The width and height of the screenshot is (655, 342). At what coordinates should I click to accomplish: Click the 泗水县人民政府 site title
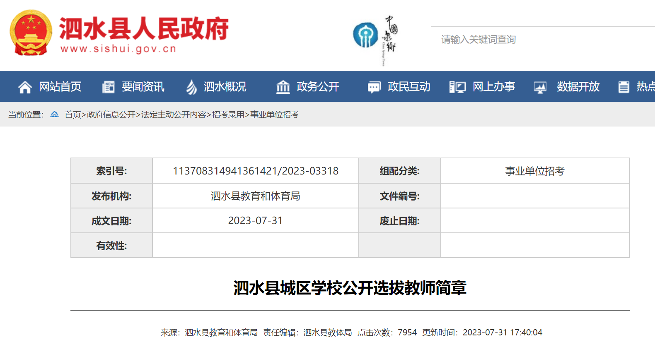point(144,29)
